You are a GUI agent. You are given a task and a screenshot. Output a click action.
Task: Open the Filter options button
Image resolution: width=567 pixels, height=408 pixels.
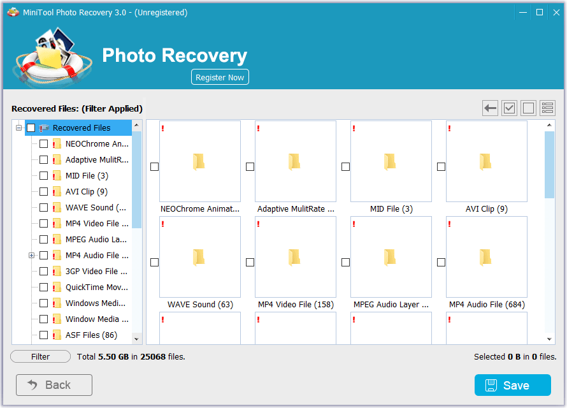[41, 356]
